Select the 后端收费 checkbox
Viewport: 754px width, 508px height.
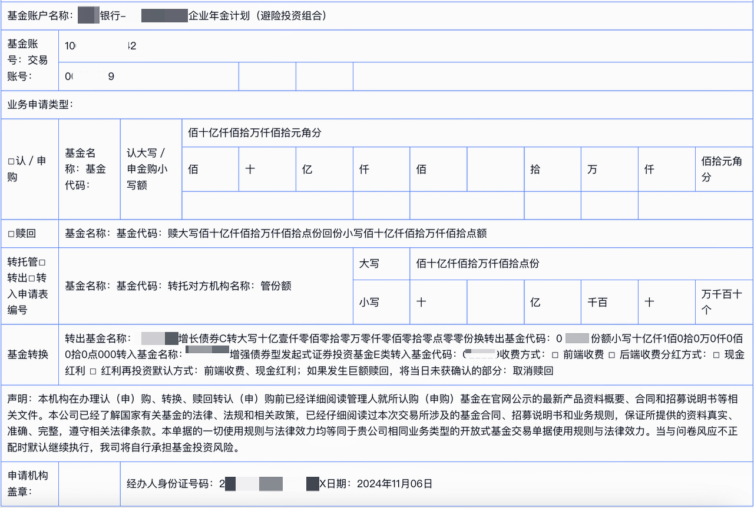[611, 355]
